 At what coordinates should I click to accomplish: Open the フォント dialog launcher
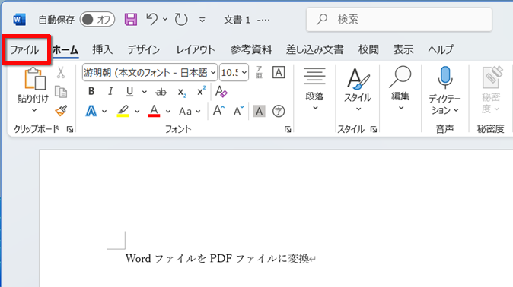click(288, 130)
